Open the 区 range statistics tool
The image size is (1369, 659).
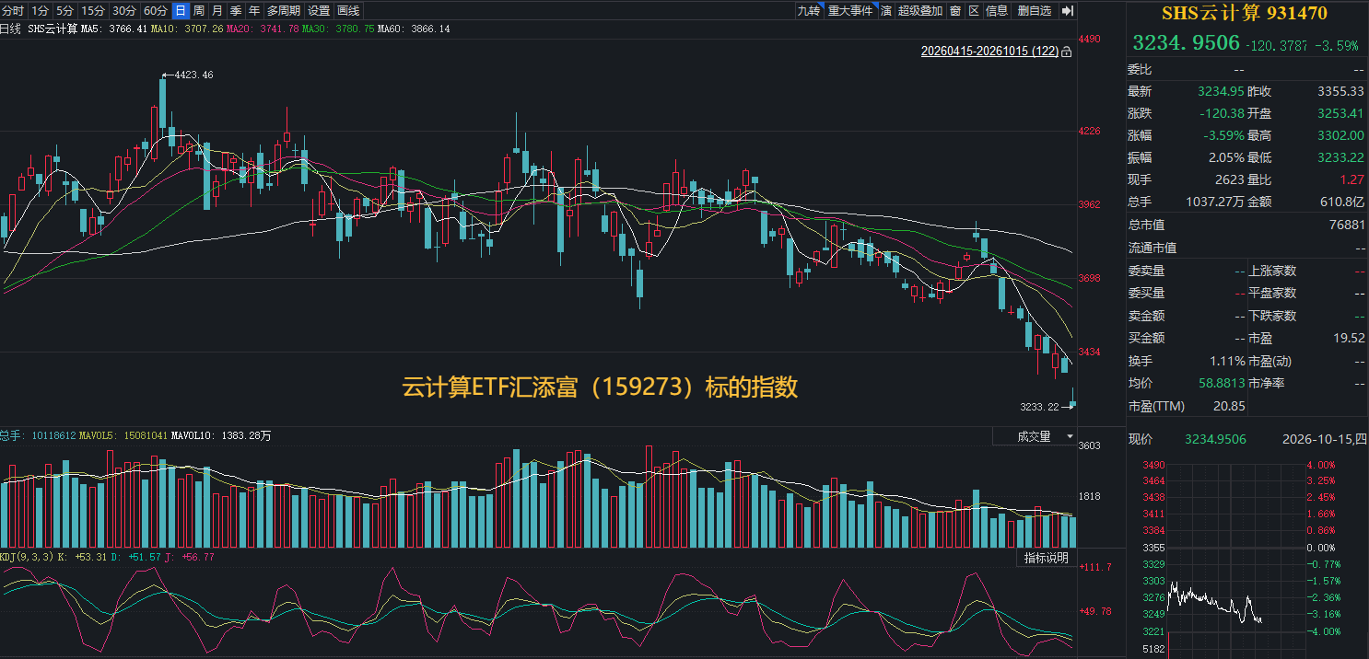[974, 11]
